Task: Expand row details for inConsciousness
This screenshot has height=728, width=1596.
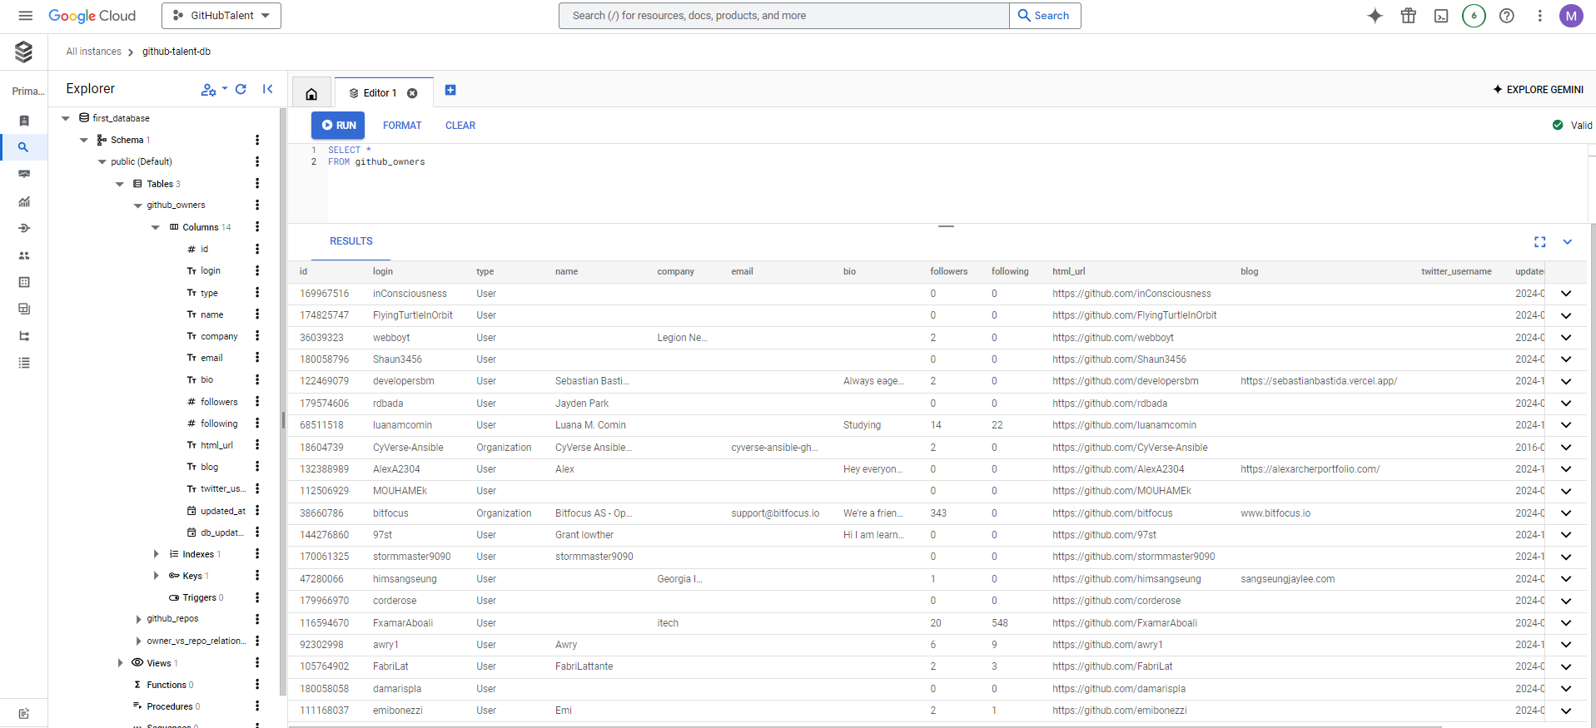Action: (1566, 294)
